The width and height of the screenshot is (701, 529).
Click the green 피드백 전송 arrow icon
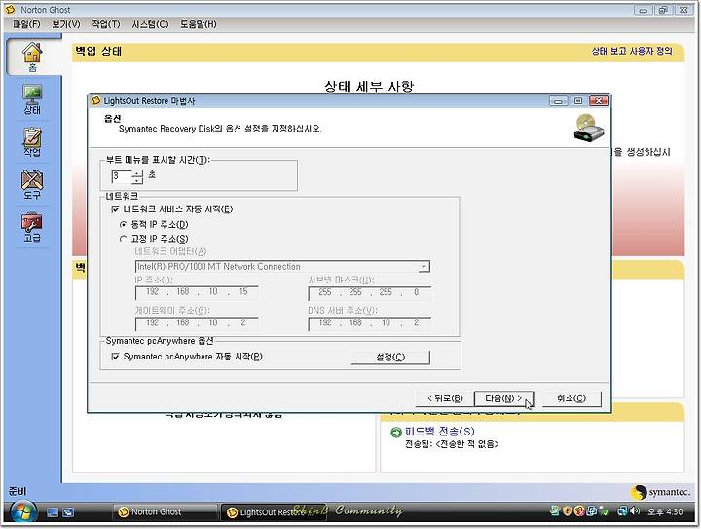(396, 432)
